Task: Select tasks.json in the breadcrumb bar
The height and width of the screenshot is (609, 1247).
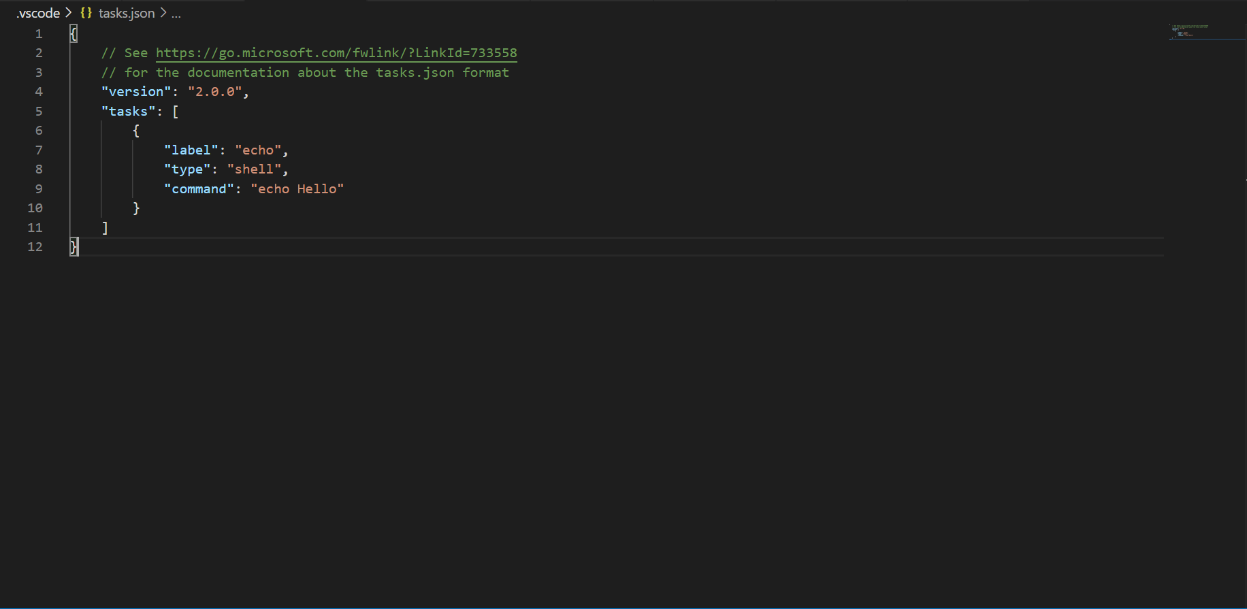Action: pos(127,12)
